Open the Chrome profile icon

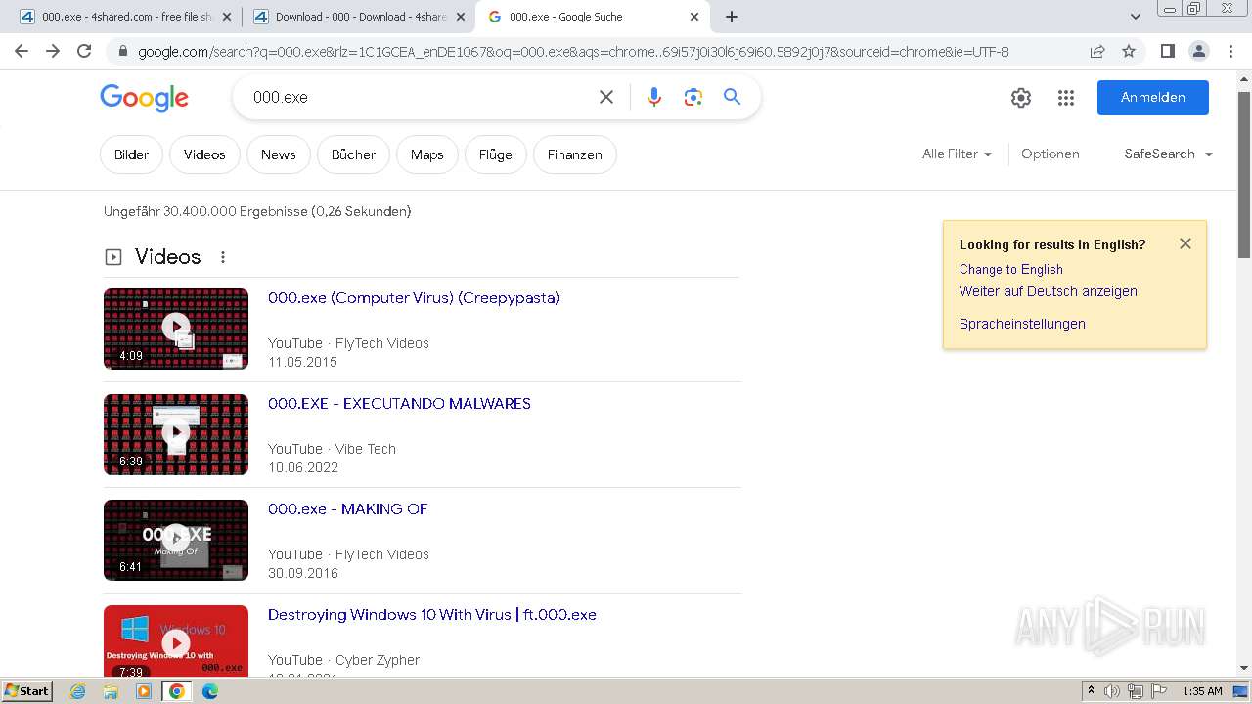(x=1198, y=51)
